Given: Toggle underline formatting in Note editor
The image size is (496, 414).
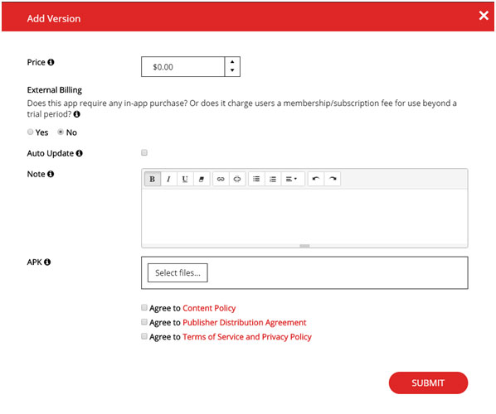Looking at the screenshot, I should click(x=185, y=179).
